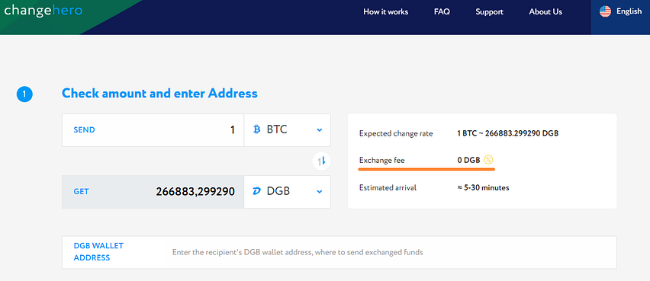Click the DigiByte icon beside DGB
This screenshot has width=650, height=281.
click(257, 192)
